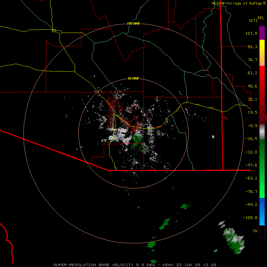
Task: Pick the gray near-zero segment of color bar
Action: click(262, 132)
